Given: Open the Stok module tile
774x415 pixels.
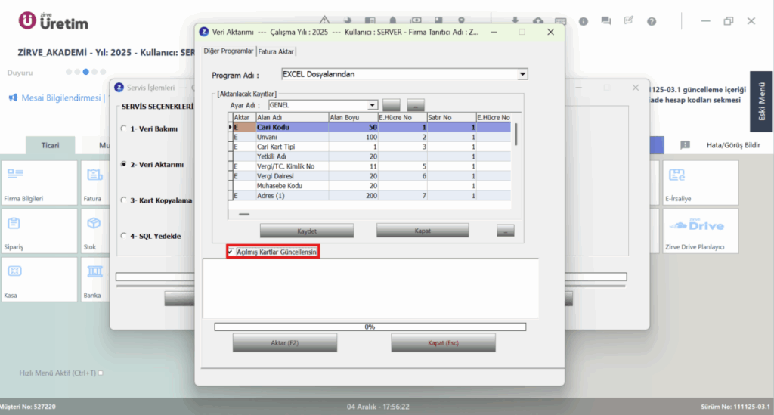Looking at the screenshot, I should pyautogui.click(x=94, y=231).
